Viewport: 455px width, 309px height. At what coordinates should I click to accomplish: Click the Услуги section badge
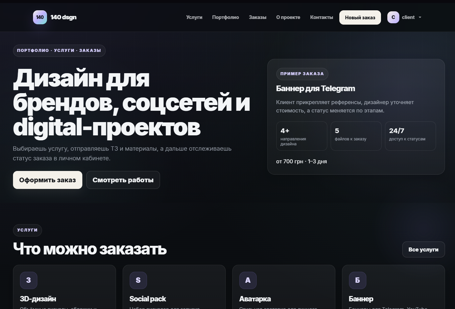(27, 230)
